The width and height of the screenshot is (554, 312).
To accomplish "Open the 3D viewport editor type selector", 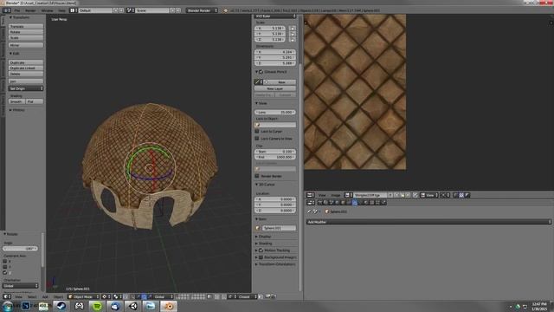I will (7, 296).
